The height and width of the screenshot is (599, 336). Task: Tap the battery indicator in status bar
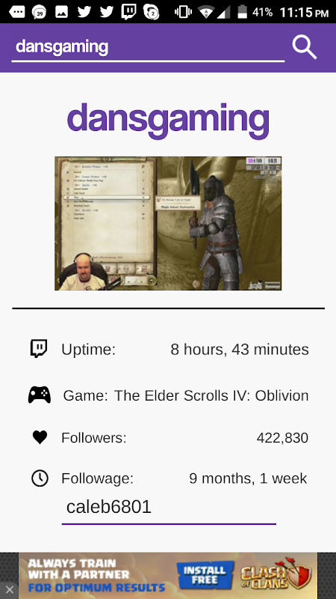point(242,12)
